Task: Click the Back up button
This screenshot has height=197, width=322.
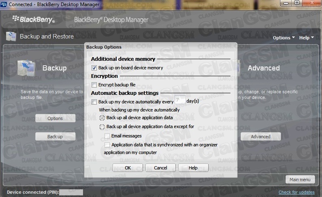Action: pos(55,137)
